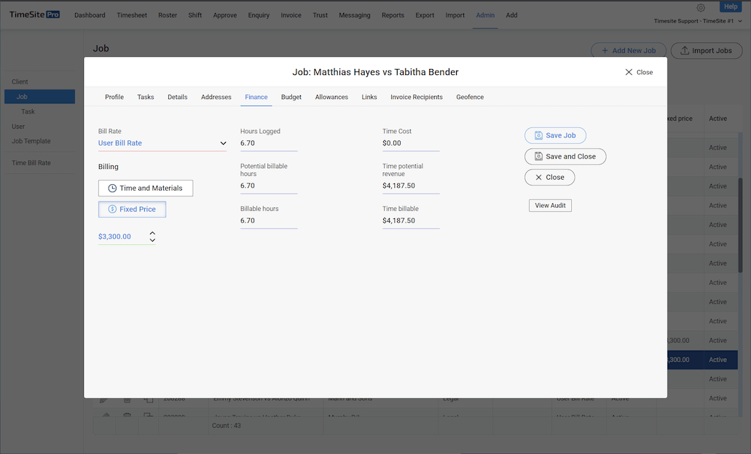
Task: Open the Enquiry menu
Action: coord(259,15)
